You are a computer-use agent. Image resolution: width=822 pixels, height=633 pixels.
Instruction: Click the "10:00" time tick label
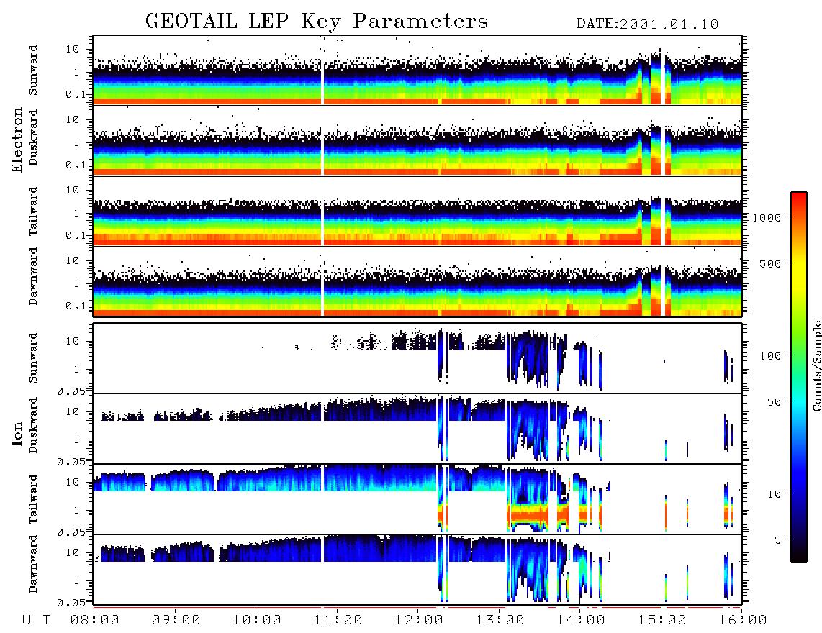(x=257, y=620)
